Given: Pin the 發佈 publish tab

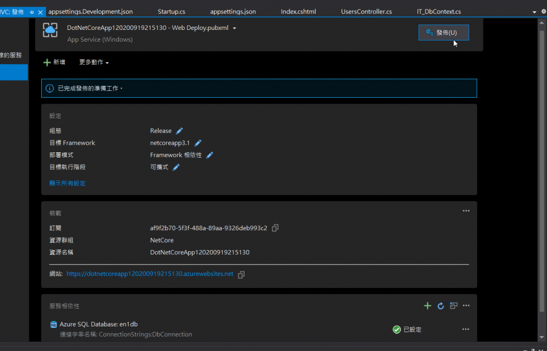Looking at the screenshot, I should coord(32,12).
